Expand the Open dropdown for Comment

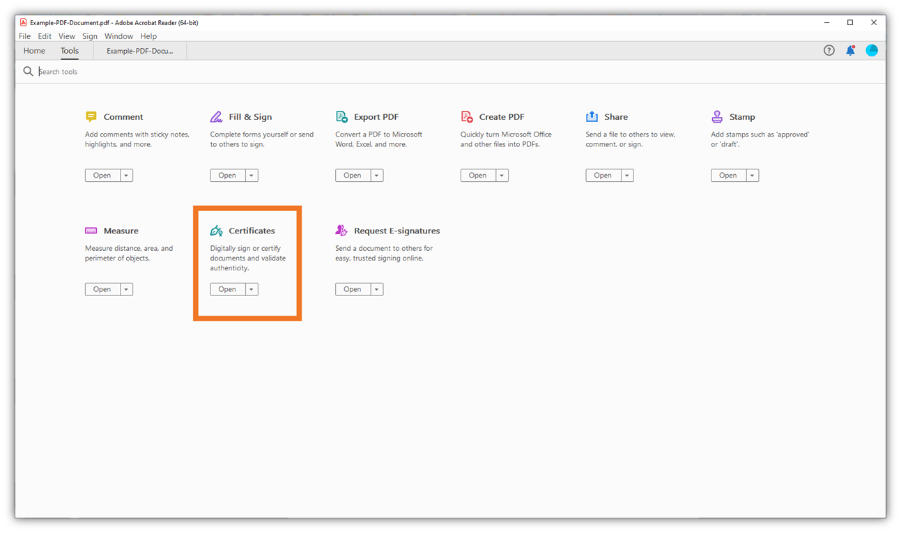[126, 175]
